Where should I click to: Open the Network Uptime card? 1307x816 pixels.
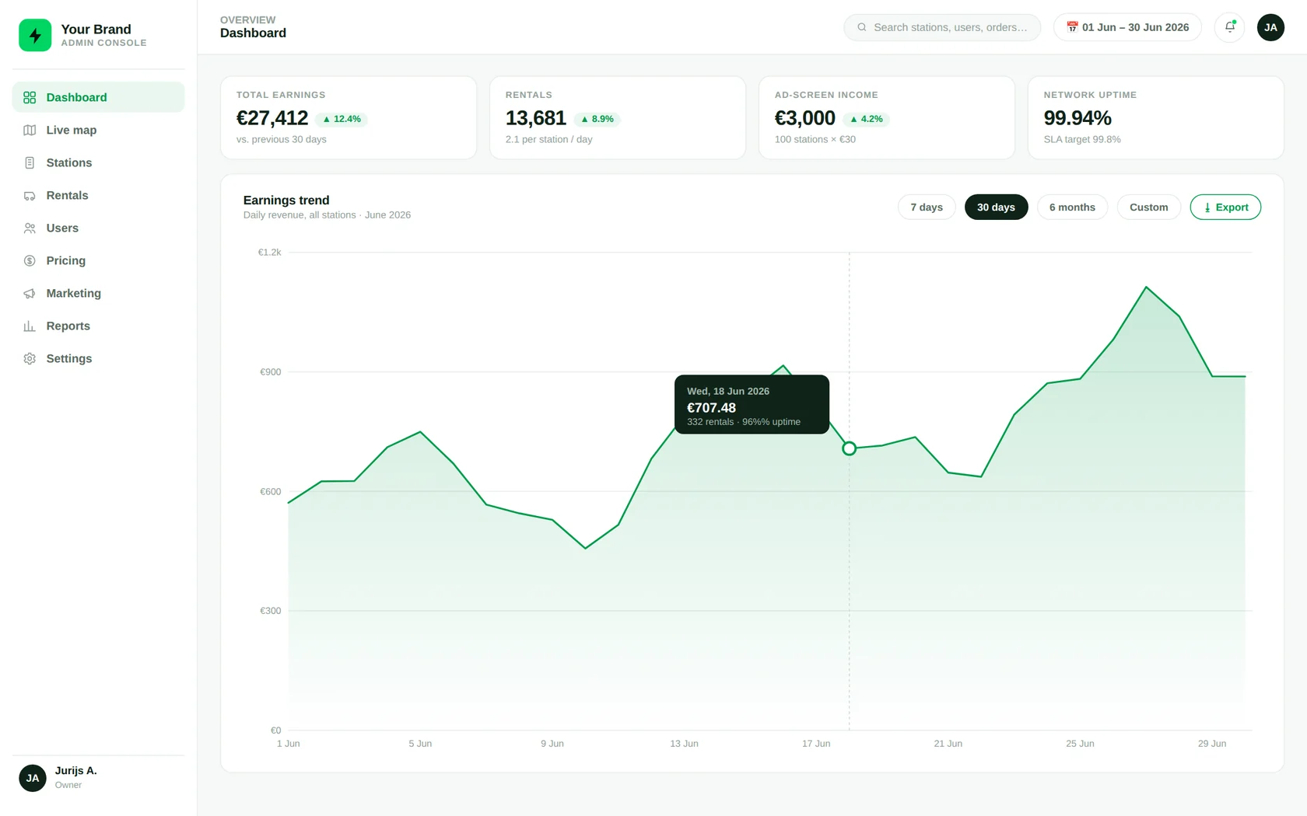pos(1155,117)
